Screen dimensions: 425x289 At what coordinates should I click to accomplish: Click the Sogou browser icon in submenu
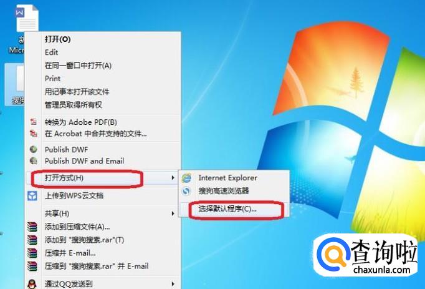[186, 191]
